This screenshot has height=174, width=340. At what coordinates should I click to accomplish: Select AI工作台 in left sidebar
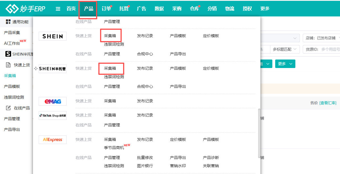(12, 43)
